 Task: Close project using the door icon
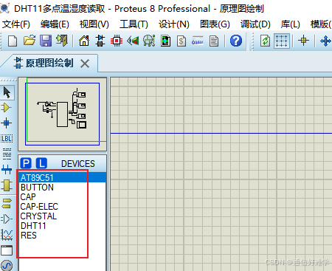pos(62,41)
